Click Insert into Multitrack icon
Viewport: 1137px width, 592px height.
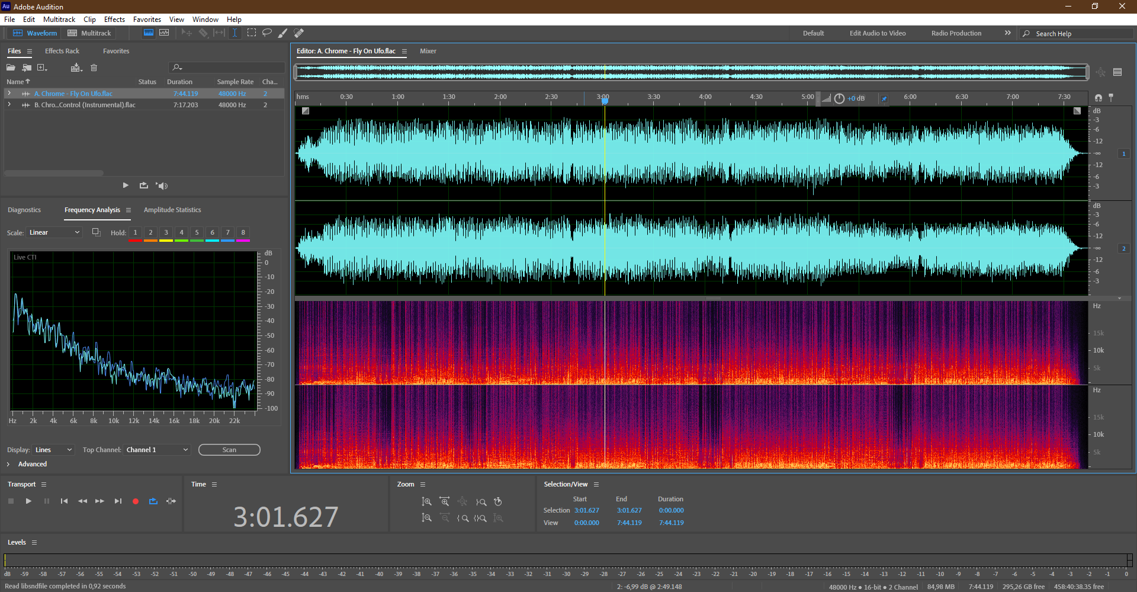pyautogui.click(x=76, y=68)
